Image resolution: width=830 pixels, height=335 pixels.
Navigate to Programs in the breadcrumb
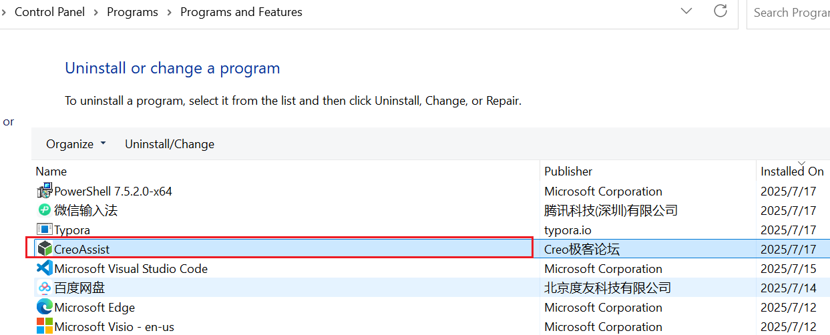coord(132,12)
